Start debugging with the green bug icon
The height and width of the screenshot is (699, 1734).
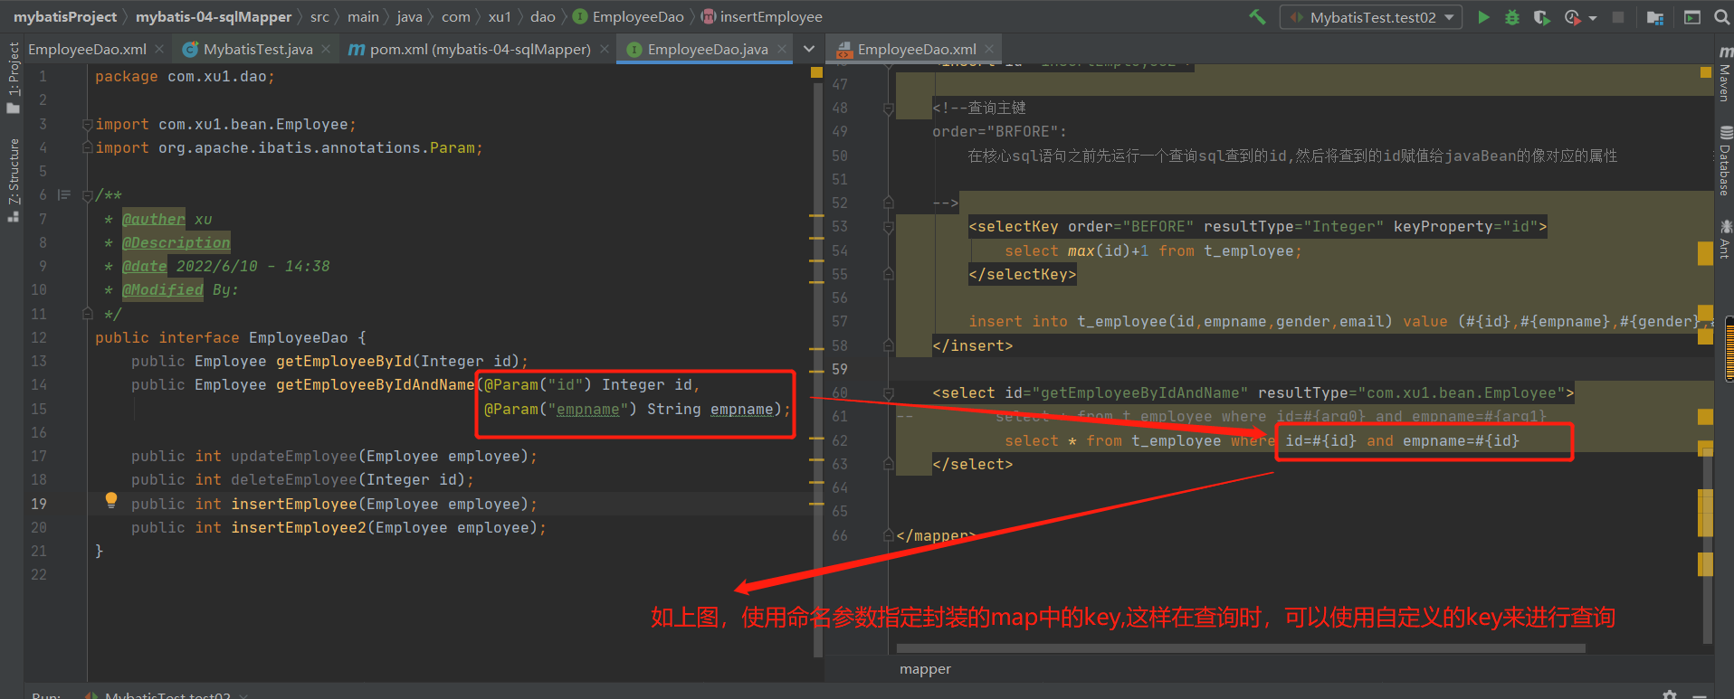pos(1512,17)
